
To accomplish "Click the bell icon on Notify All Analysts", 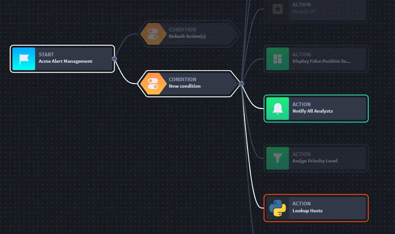I will (x=278, y=108).
